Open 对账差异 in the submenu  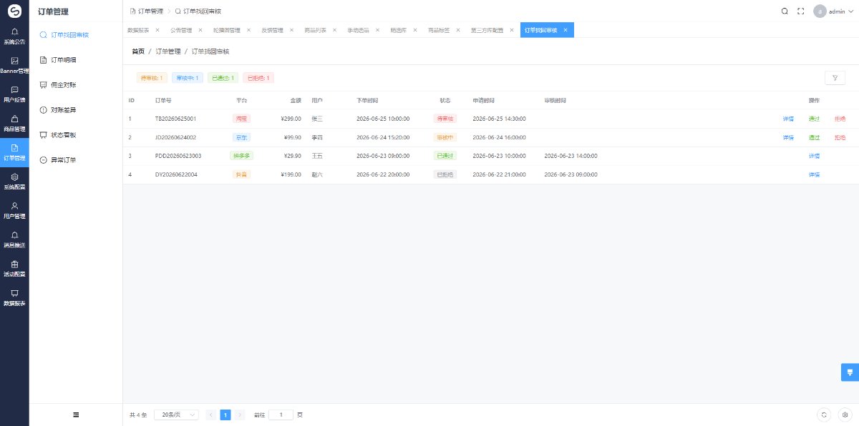[x=76, y=109]
